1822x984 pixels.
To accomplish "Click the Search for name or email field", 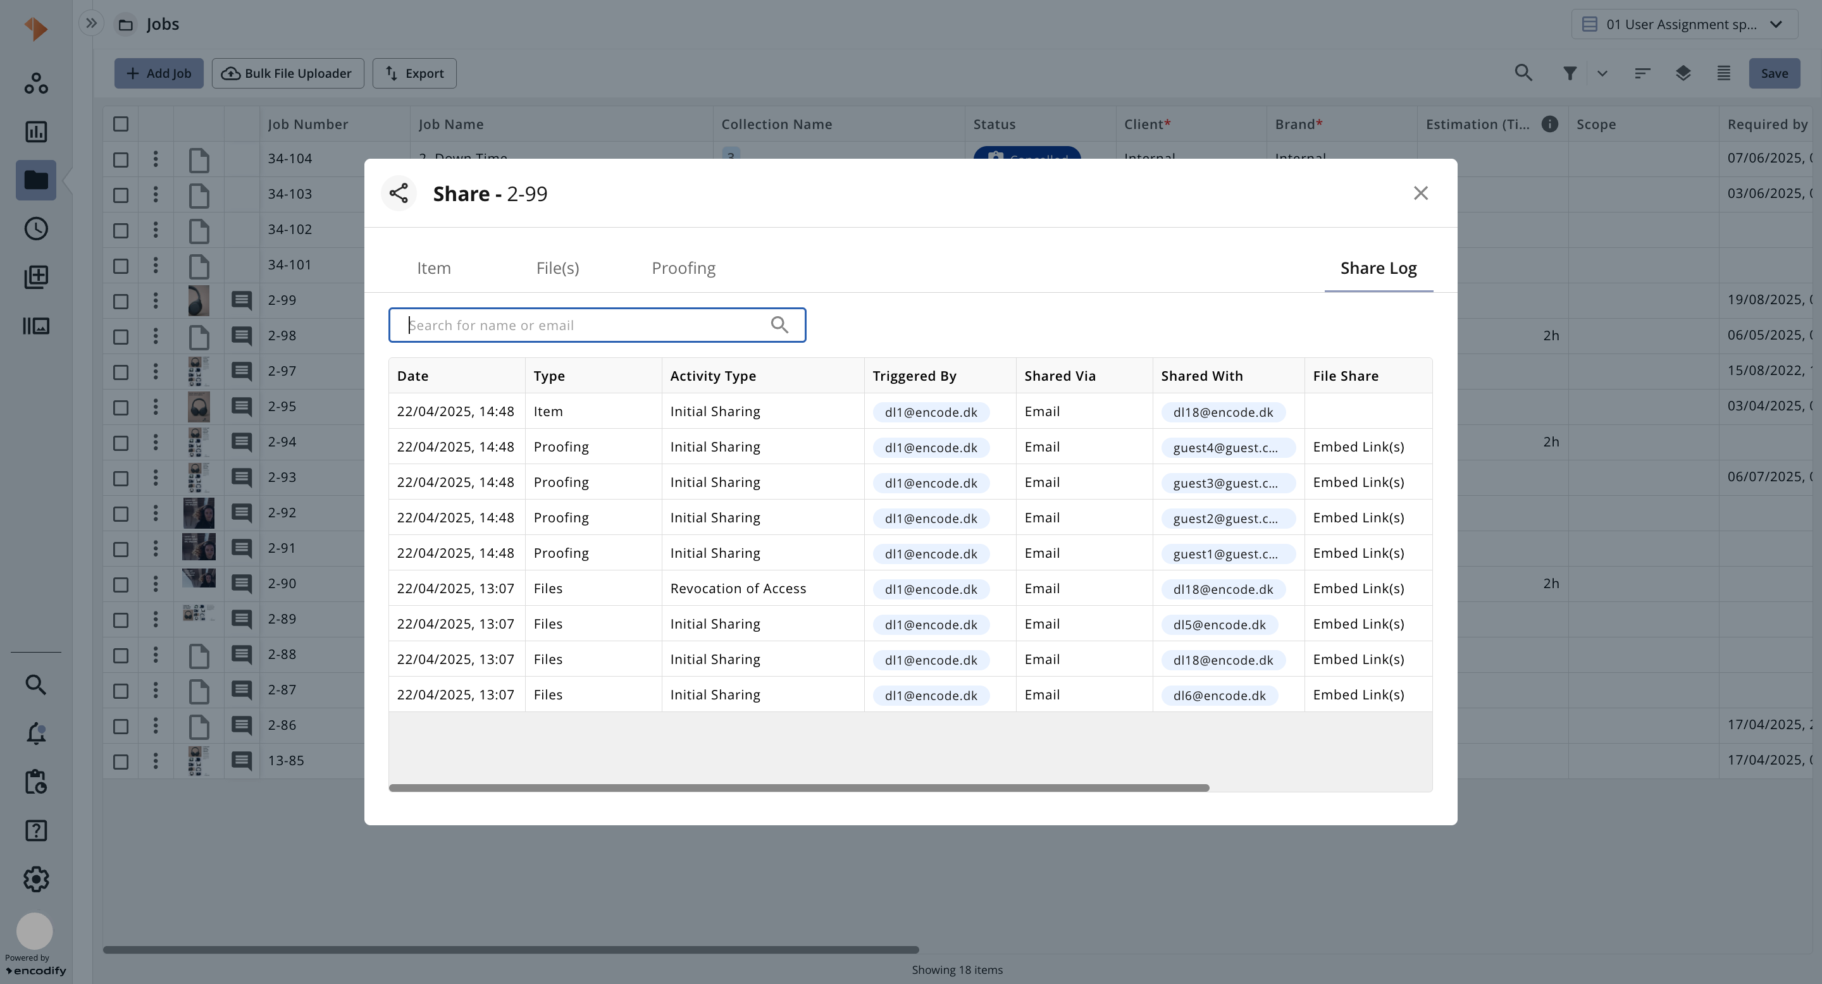I will tap(597, 325).
